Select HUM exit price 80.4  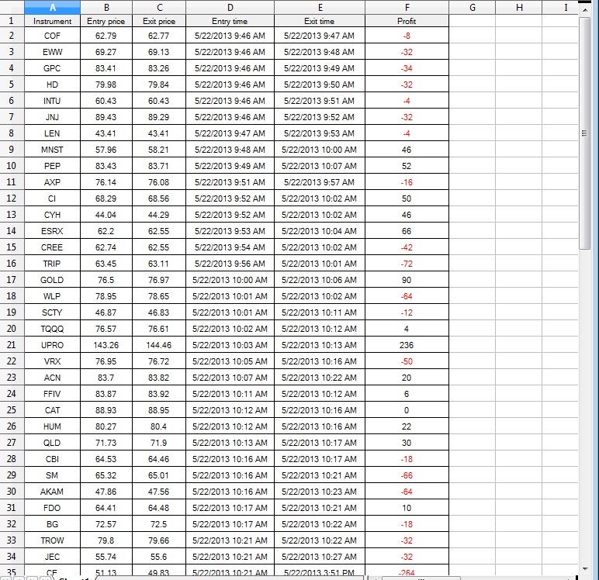point(159,426)
